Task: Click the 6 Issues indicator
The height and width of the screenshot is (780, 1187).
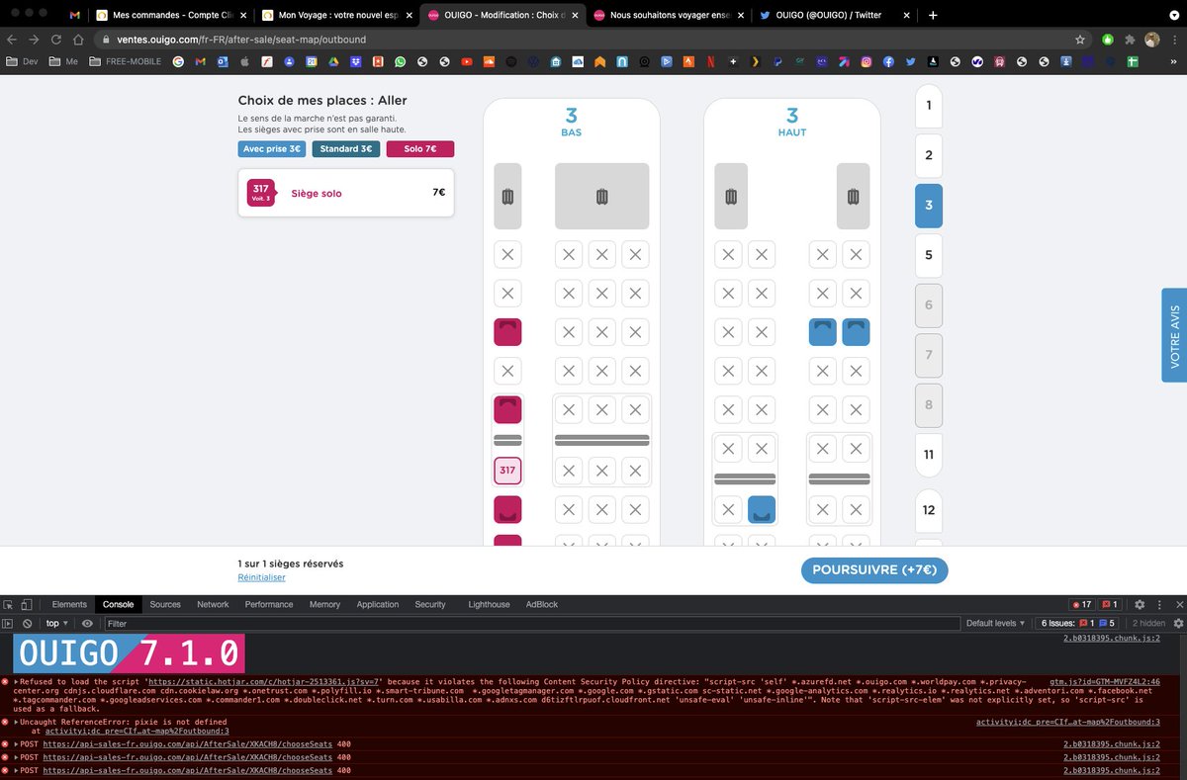Action: tap(1077, 624)
